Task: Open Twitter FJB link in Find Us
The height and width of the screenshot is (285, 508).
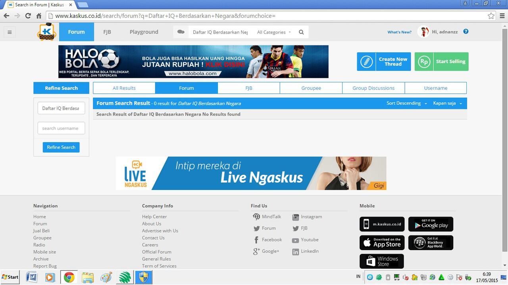Action: [x=300, y=228]
